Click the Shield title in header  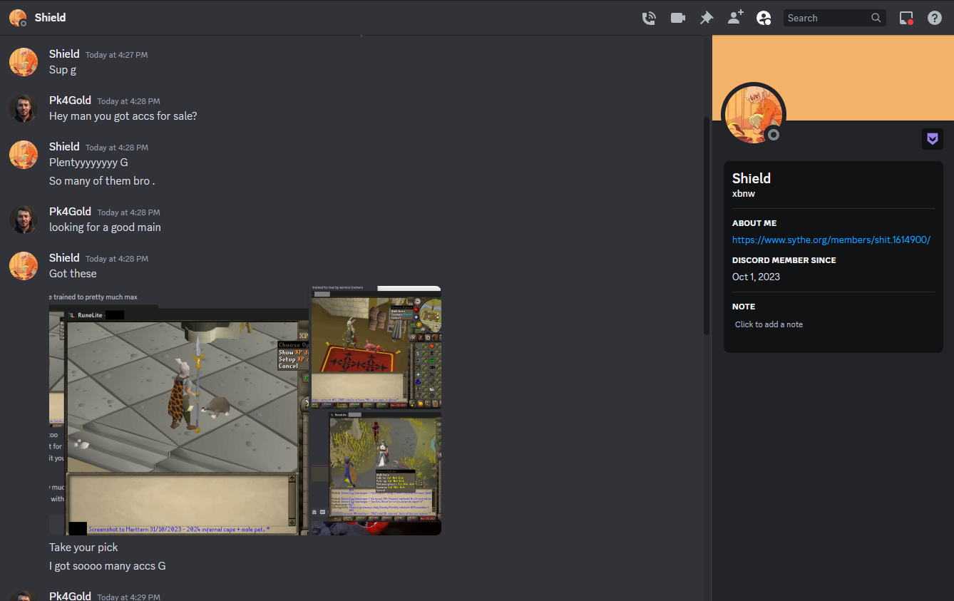50,17
